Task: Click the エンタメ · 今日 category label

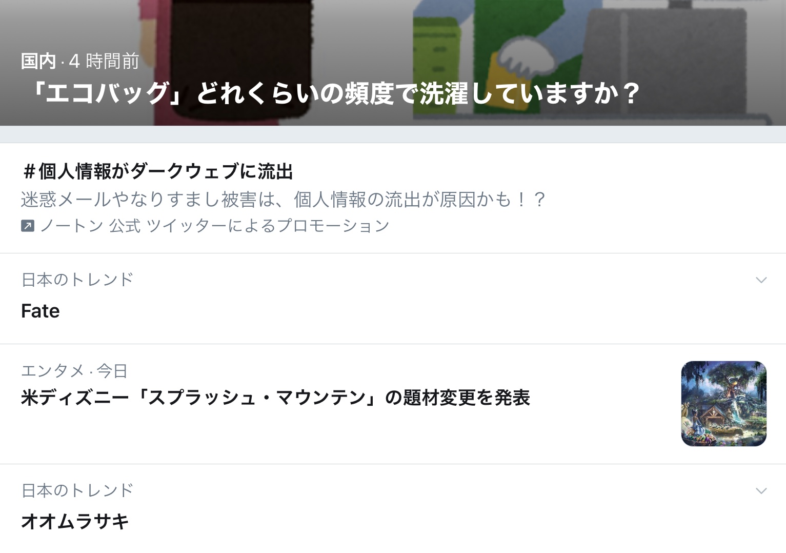Action: pos(74,370)
